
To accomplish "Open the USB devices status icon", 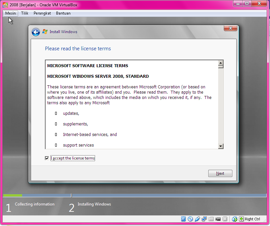I will pyautogui.click(x=197, y=219).
